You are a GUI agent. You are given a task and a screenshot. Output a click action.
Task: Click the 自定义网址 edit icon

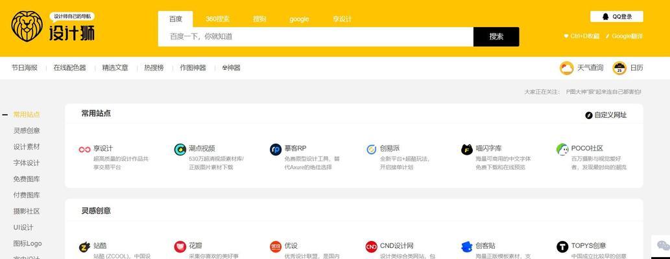[589, 115]
